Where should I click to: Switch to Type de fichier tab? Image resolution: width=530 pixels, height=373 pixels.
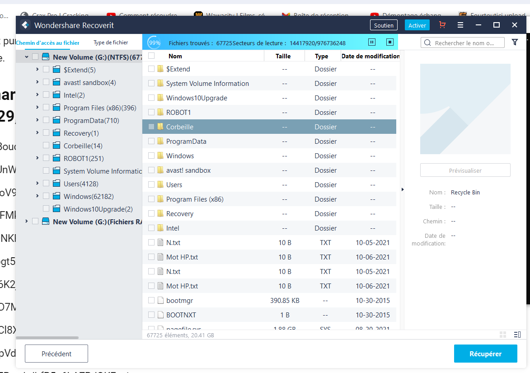111,42
